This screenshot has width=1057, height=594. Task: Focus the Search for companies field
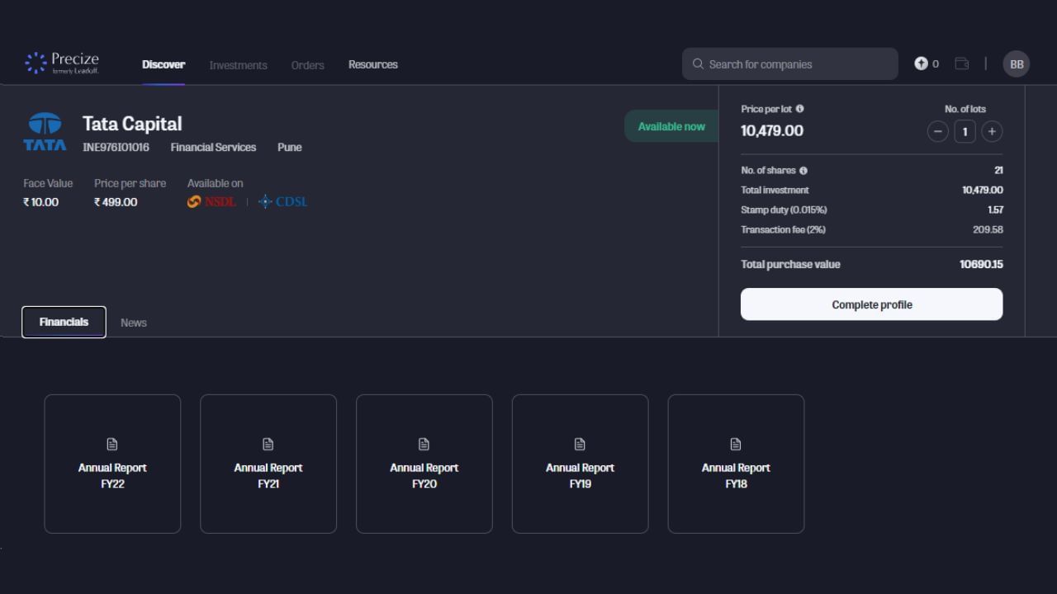click(x=789, y=64)
